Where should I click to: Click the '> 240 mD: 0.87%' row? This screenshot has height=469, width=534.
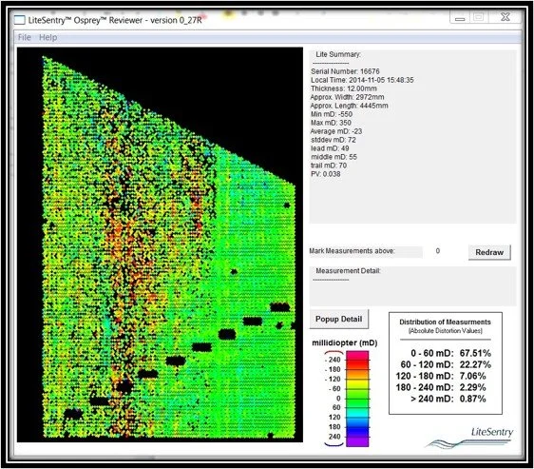coord(448,399)
